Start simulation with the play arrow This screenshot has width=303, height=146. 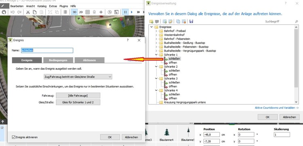132,12
